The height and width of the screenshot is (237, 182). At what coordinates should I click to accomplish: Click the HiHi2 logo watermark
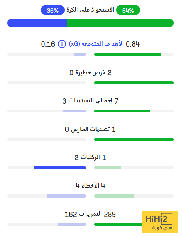click(x=160, y=222)
